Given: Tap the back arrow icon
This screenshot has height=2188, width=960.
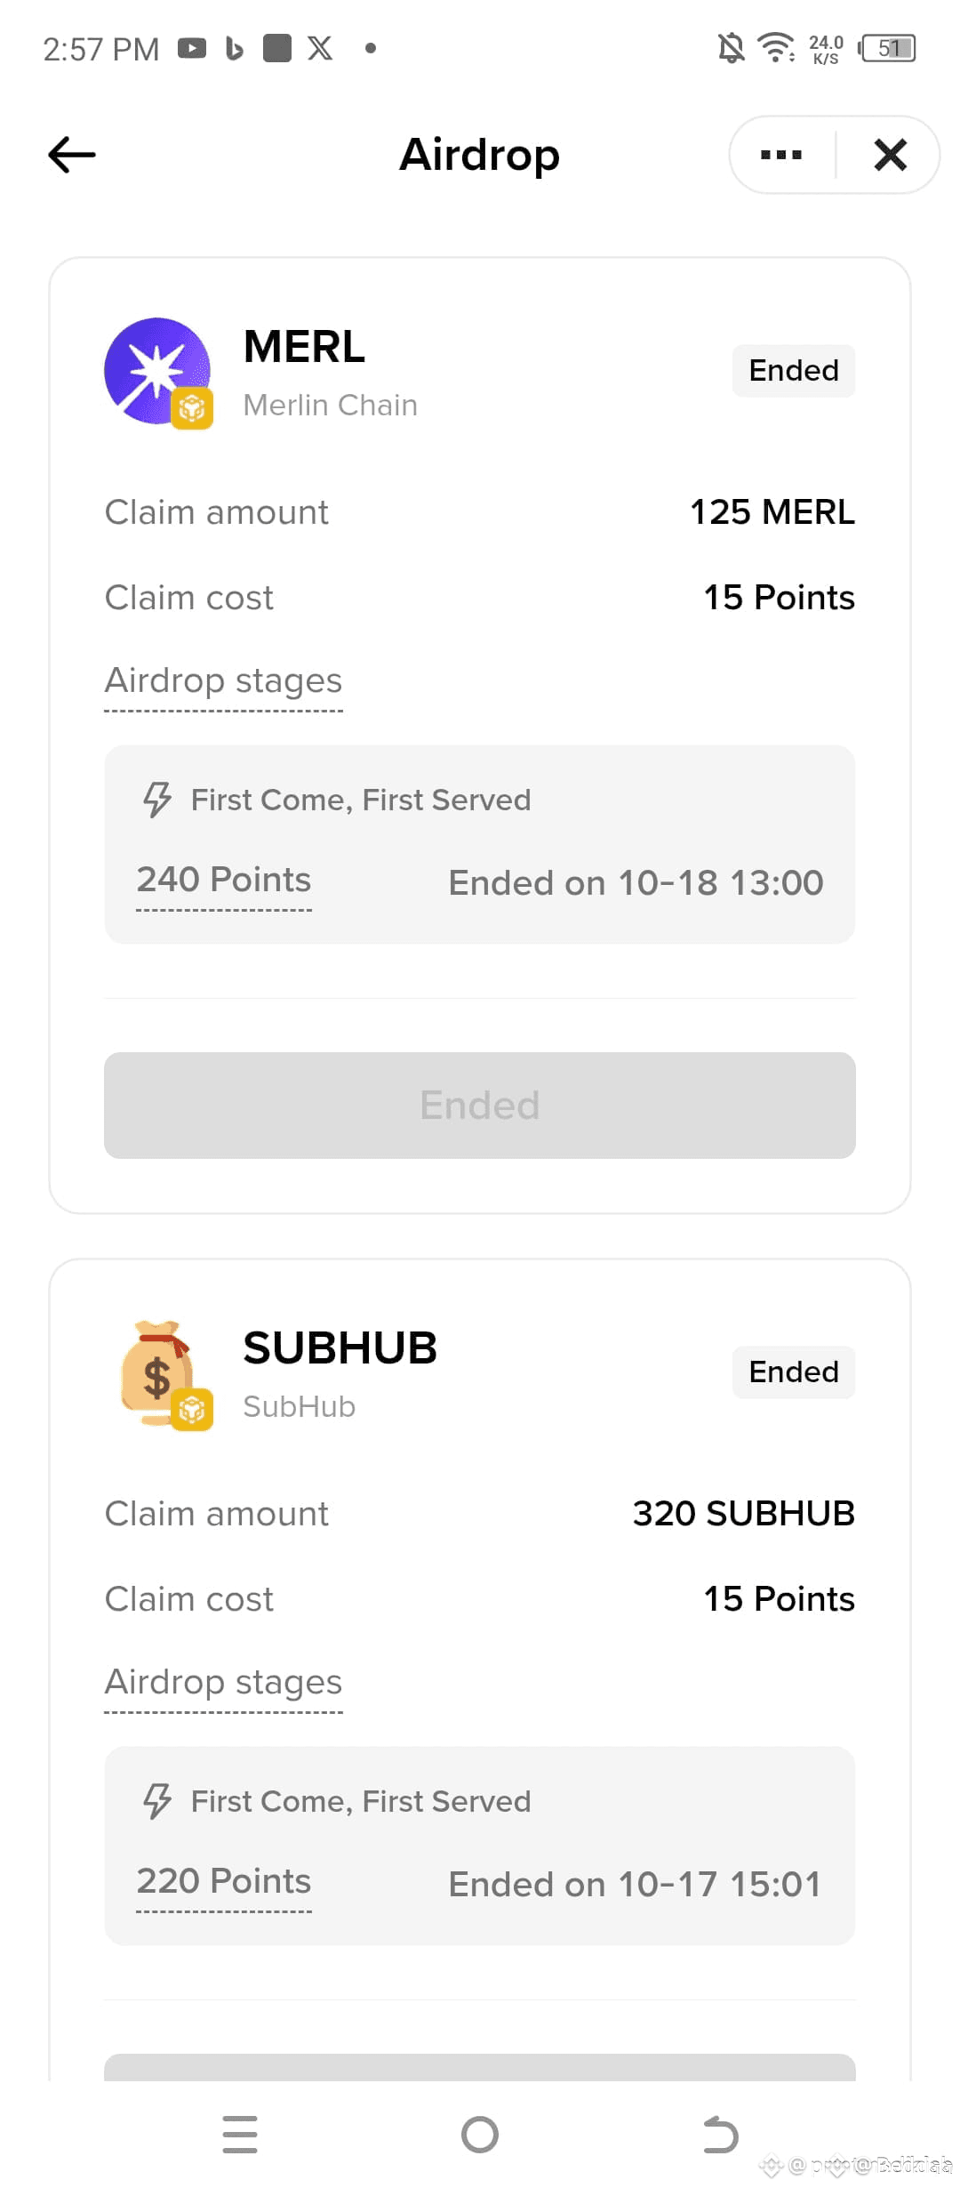Looking at the screenshot, I should point(72,155).
